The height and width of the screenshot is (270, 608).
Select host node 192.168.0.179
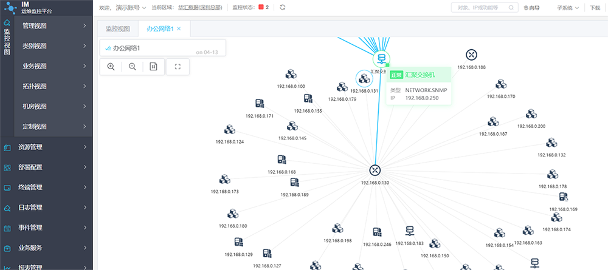point(342,87)
